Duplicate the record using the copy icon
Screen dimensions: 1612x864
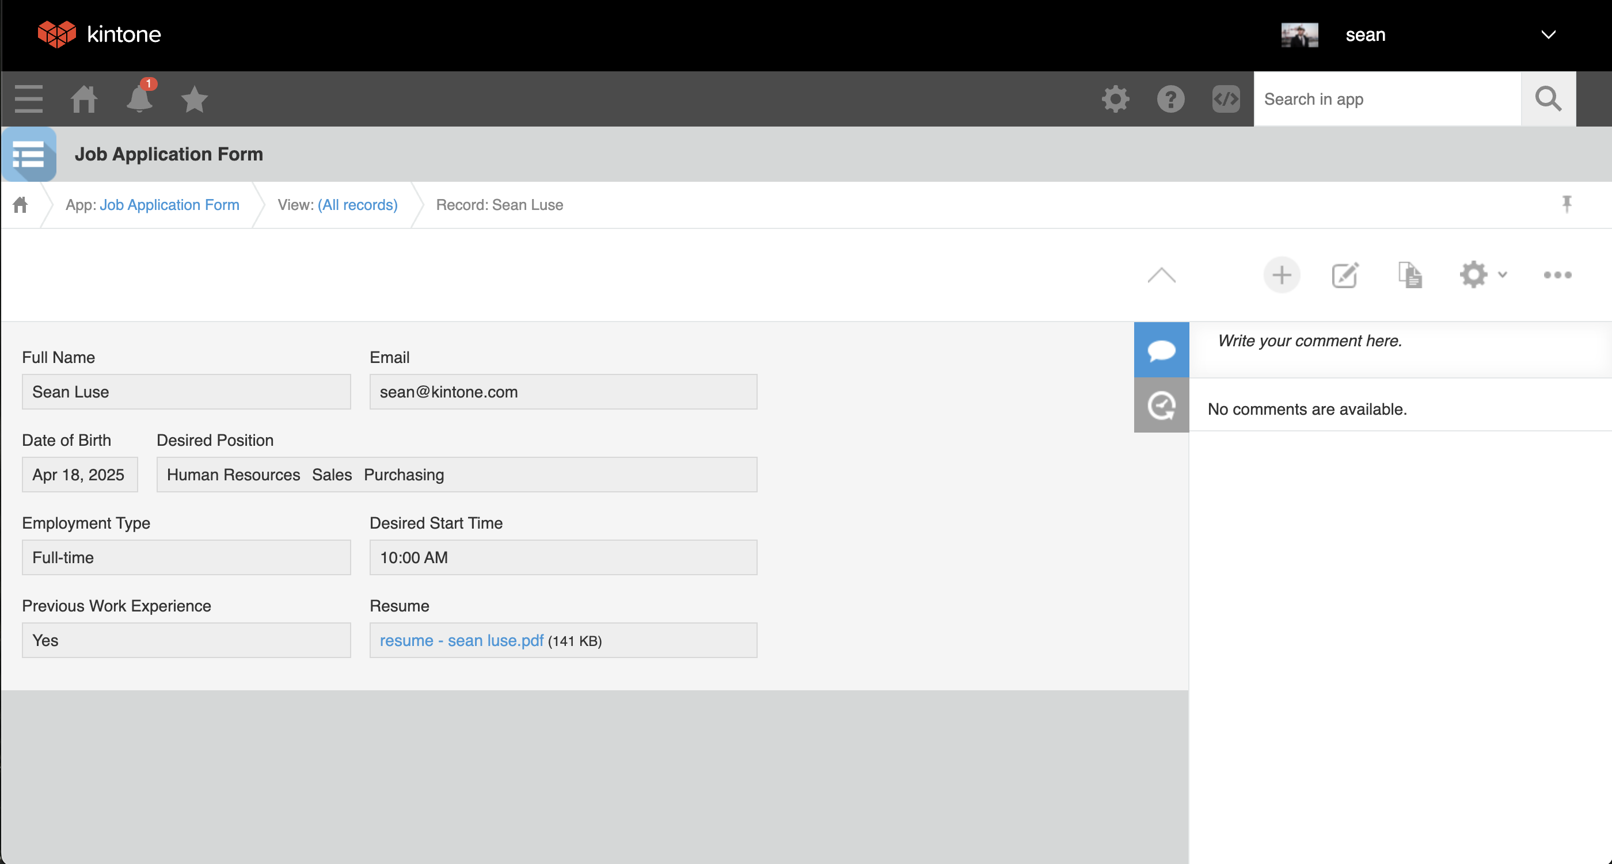pos(1410,275)
